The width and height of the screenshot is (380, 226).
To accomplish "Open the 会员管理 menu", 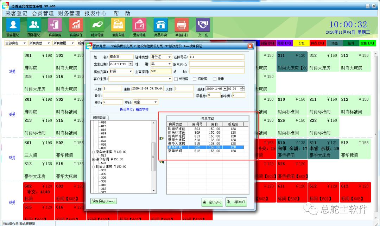I will tap(42, 13).
